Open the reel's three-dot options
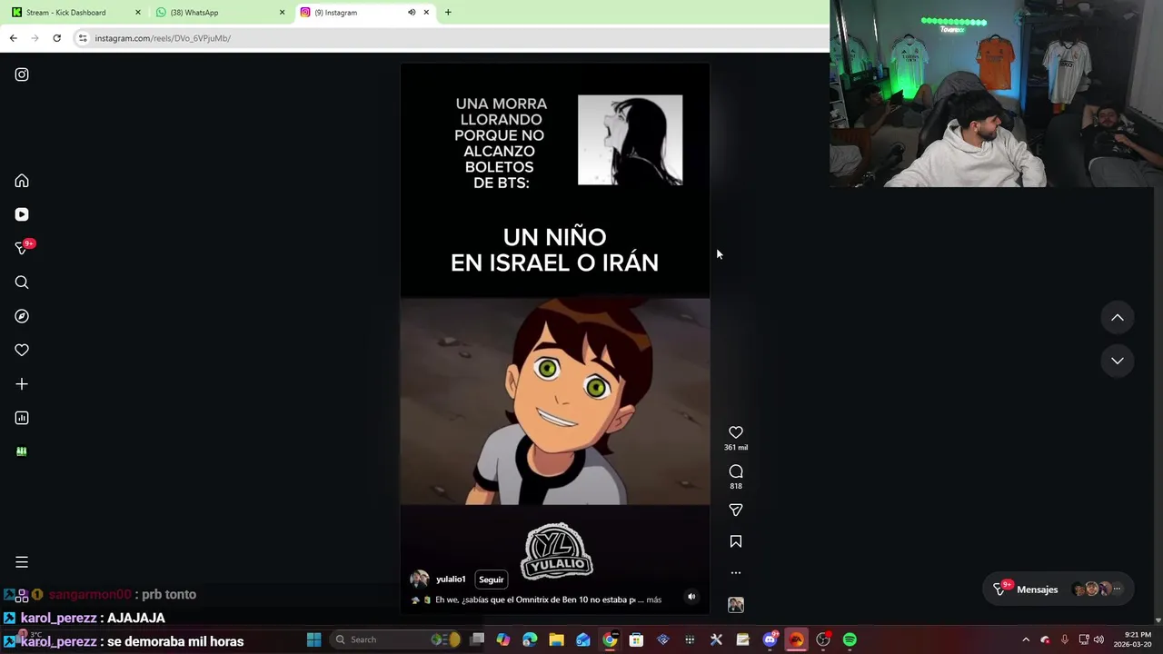The image size is (1163, 654). click(736, 573)
